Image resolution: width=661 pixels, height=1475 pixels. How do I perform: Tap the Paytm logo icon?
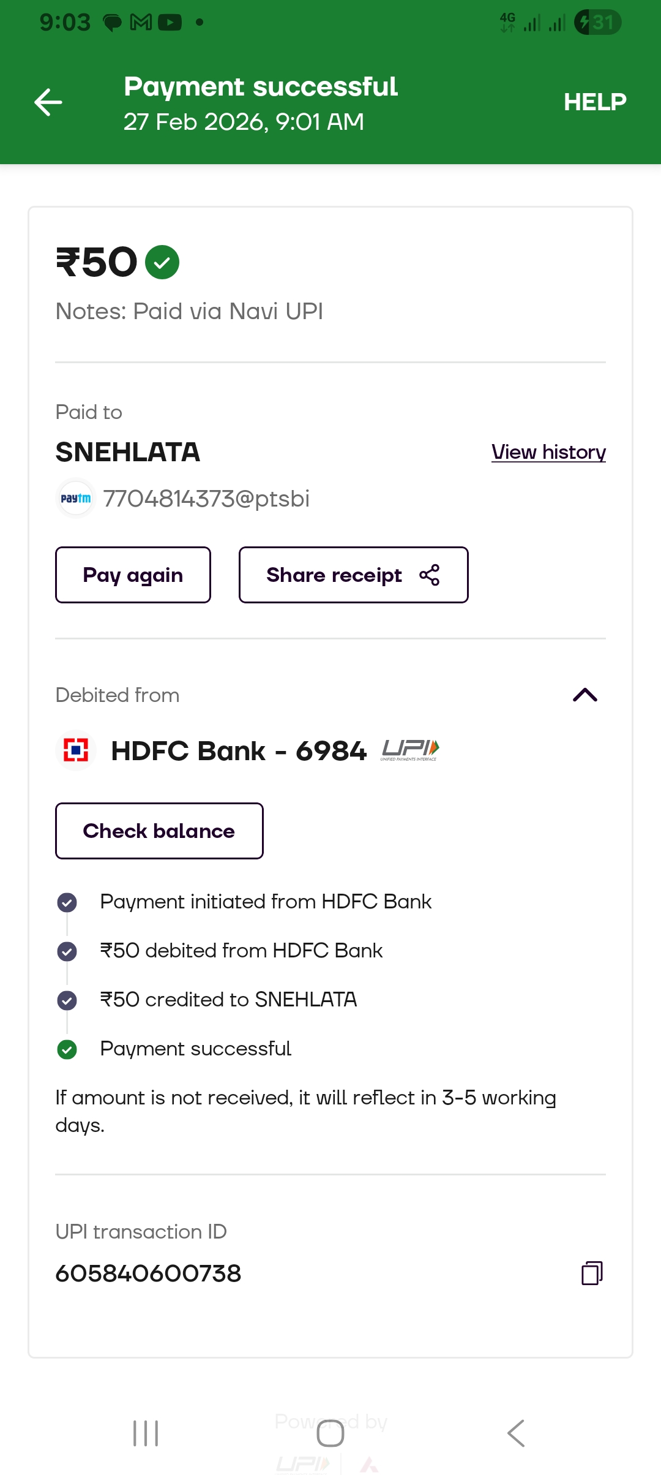point(75,499)
